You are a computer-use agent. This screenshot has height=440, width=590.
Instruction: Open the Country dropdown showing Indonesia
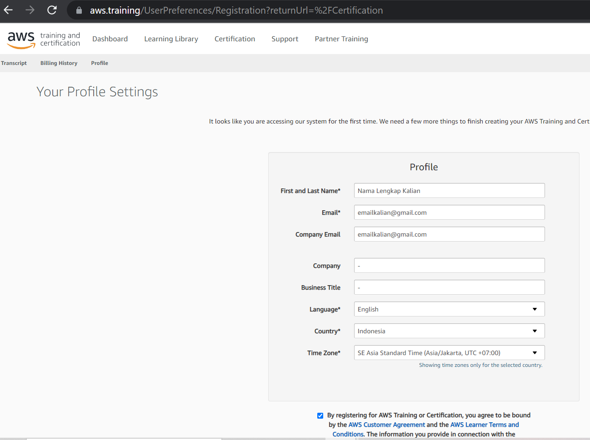coord(449,331)
